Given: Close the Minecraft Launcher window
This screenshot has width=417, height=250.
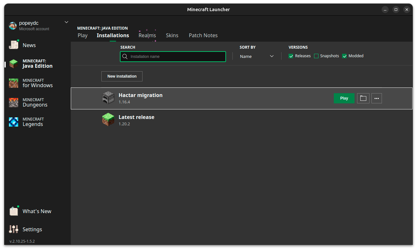Looking at the screenshot, I should [406, 10].
